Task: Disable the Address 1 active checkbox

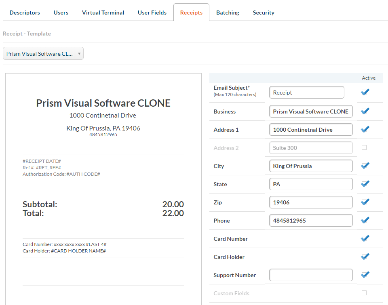Action: [x=365, y=129]
